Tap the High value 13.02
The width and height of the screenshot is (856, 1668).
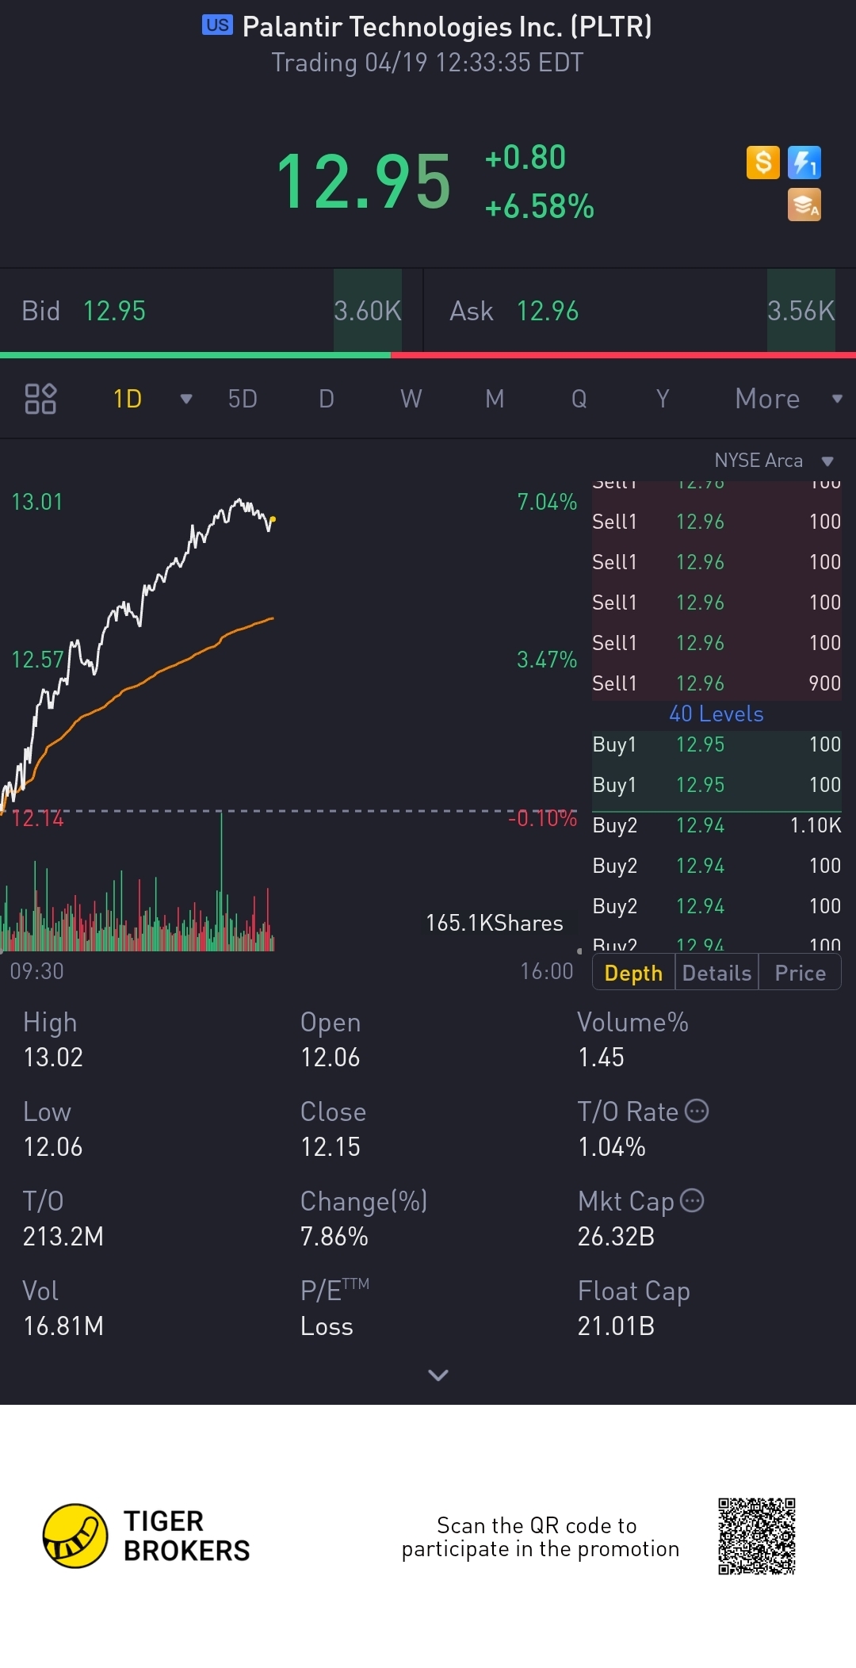click(x=53, y=1057)
